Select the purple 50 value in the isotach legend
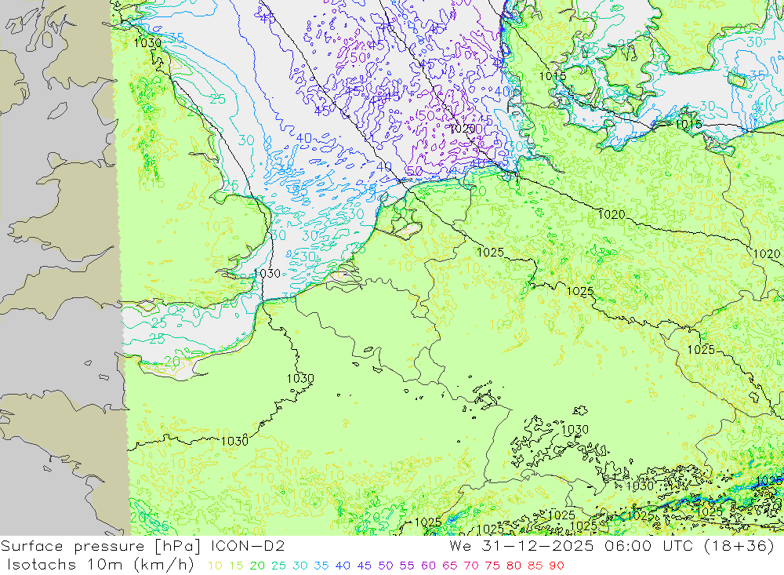 [x=386, y=566]
